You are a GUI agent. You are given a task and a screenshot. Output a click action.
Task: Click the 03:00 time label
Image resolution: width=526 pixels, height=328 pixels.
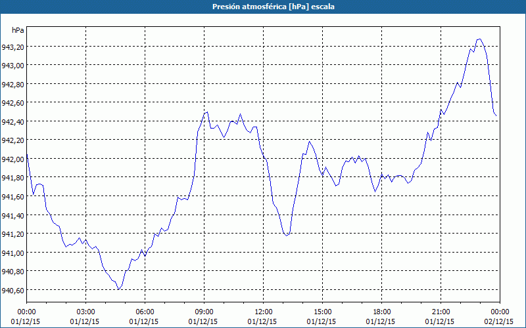coord(85,312)
